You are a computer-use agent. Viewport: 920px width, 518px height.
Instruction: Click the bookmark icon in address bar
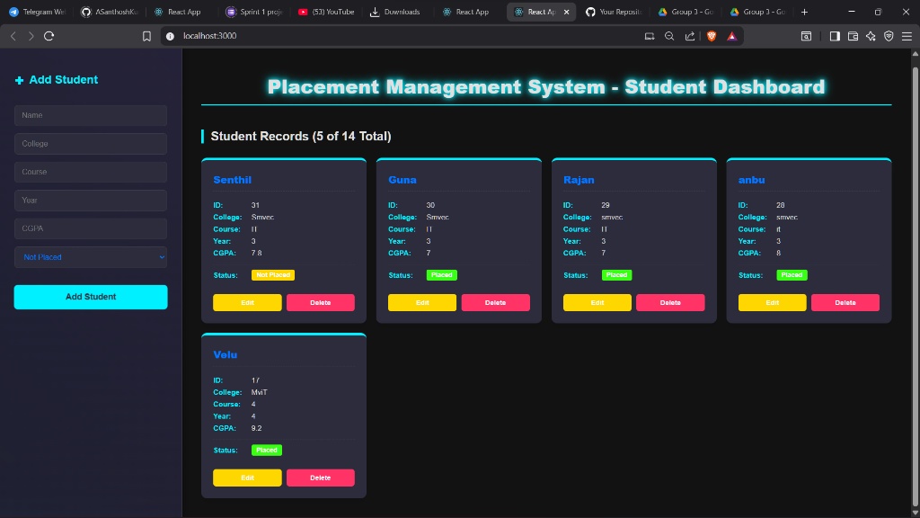tap(146, 36)
